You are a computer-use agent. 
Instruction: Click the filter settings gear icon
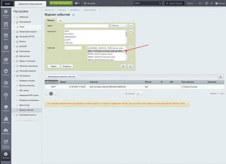pos(123,66)
